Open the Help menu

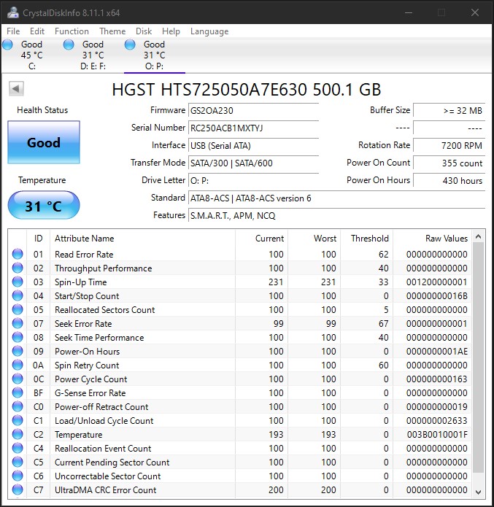[x=171, y=31]
